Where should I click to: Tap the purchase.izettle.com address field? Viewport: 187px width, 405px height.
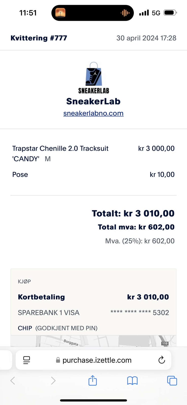coord(97,360)
